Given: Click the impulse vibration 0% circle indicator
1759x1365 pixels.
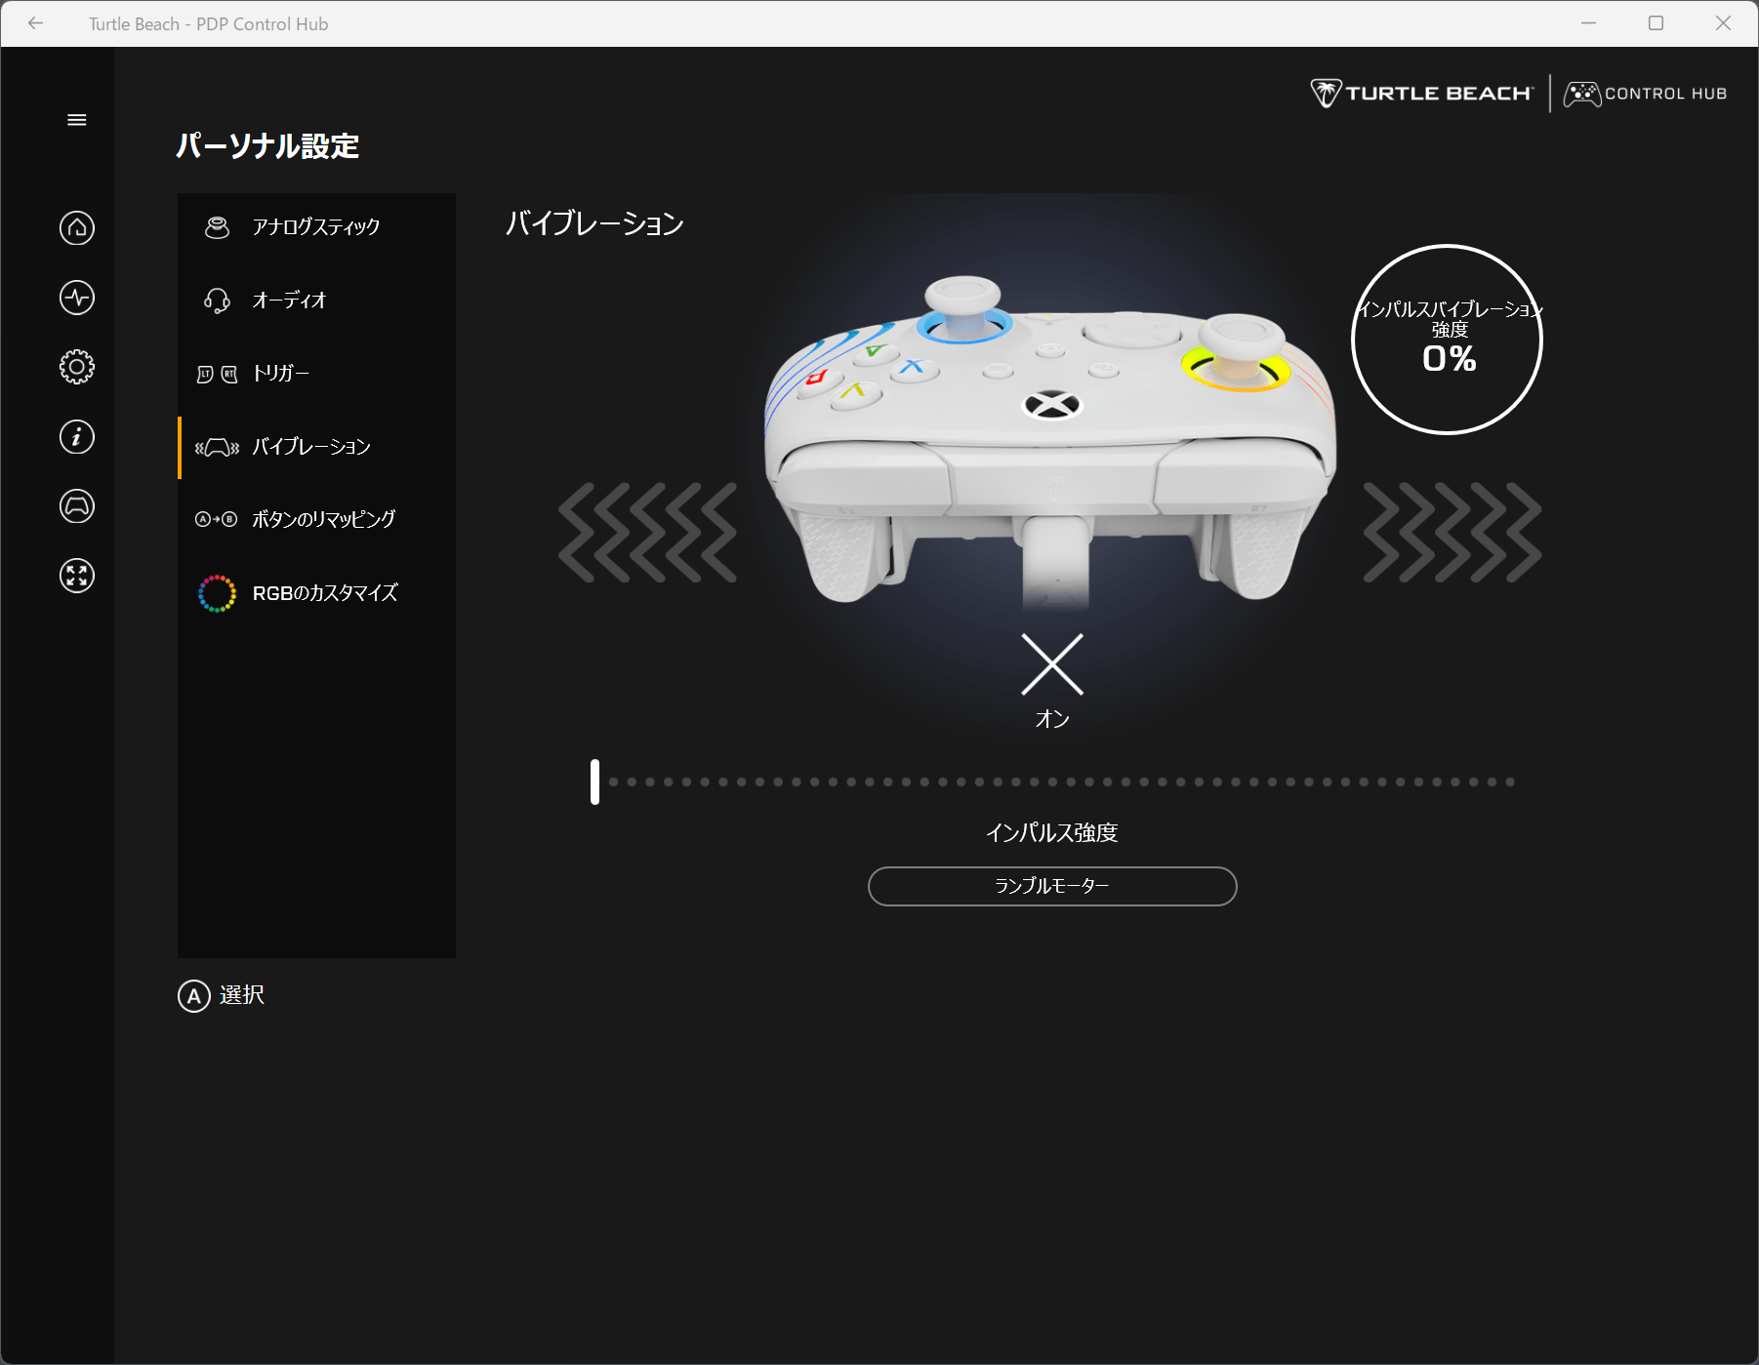Looking at the screenshot, I should [x=1447, y=340].
